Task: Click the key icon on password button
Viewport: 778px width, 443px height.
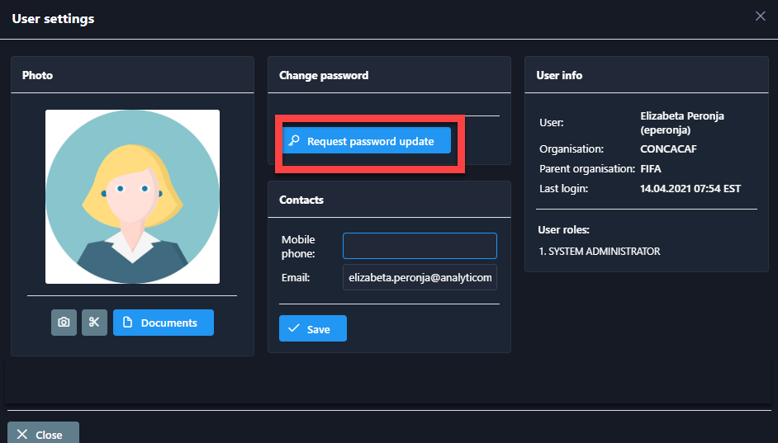Action: 294,141
